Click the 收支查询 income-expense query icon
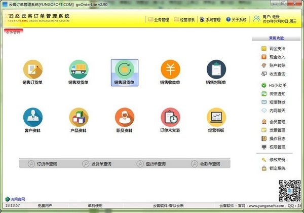The width and height of the screenshot is (304, 213). click(x=264, y=74)
